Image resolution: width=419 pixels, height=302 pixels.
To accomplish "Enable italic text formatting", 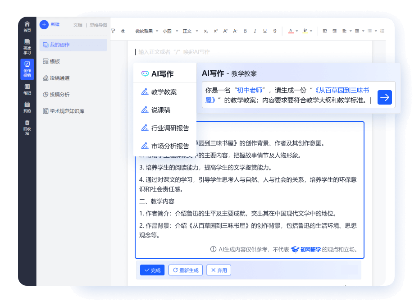I will pos(255,31).
